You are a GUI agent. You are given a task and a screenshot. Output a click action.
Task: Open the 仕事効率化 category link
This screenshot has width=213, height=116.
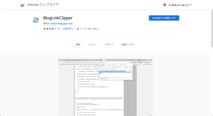[68, 29]
